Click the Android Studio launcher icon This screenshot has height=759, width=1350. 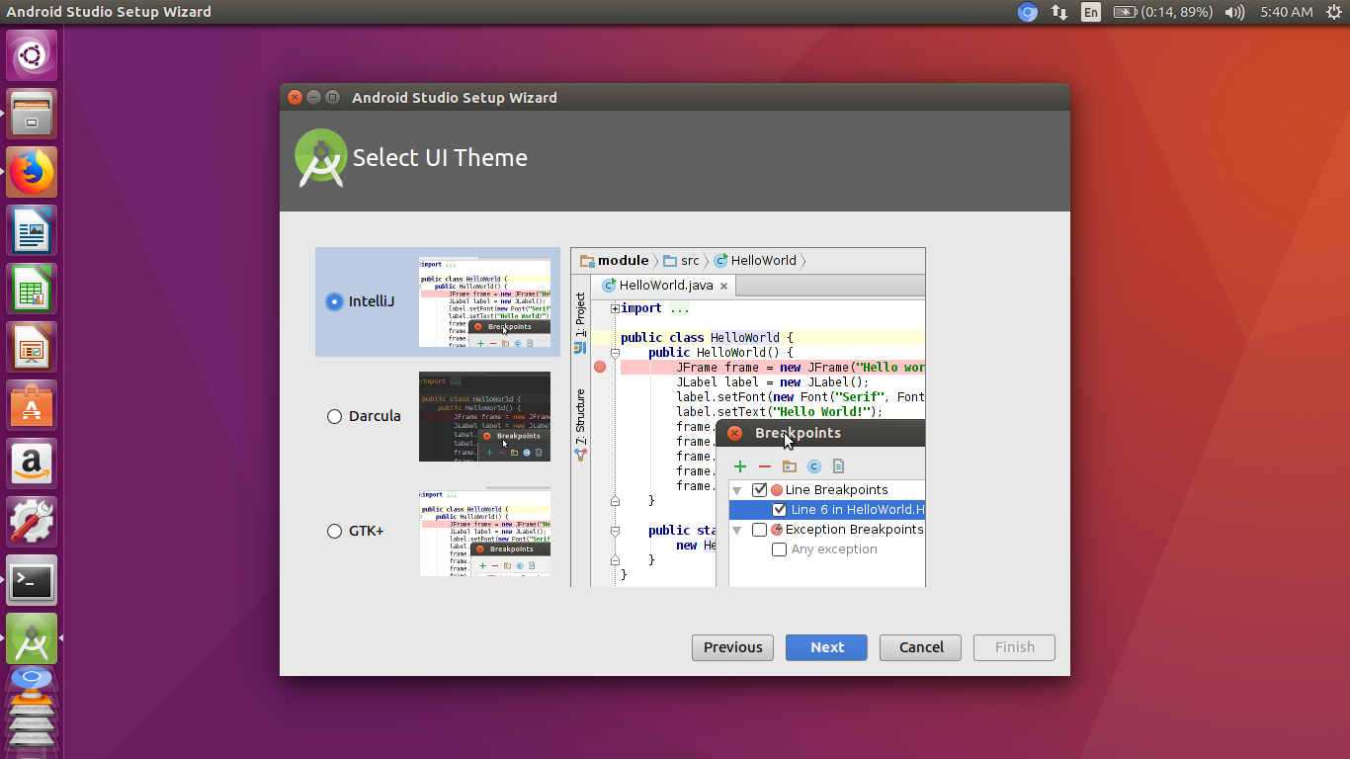pyautogui.click(x=32, y=638)
